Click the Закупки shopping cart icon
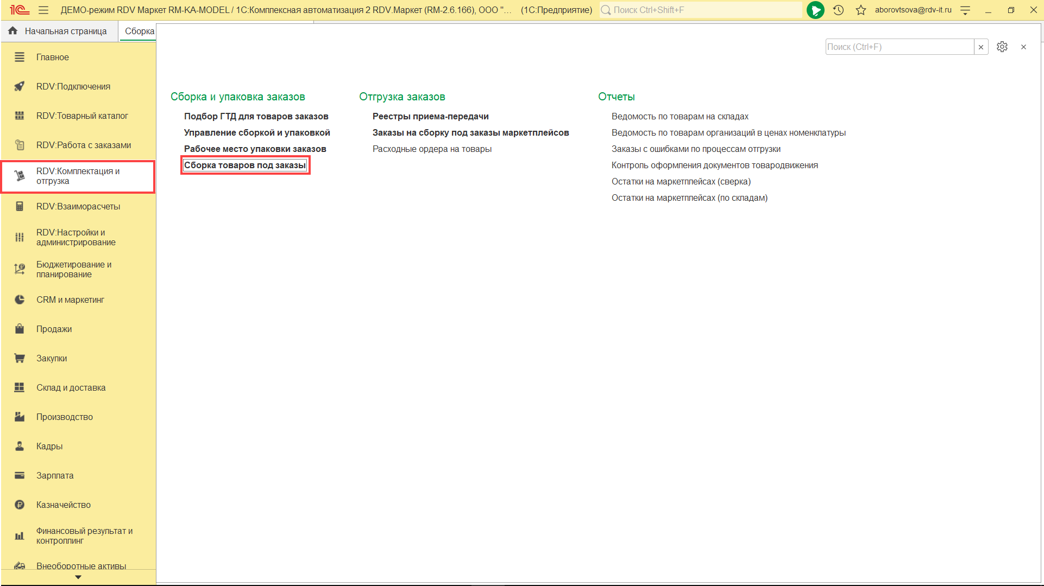1044x586 pixels. click(20, 358)
